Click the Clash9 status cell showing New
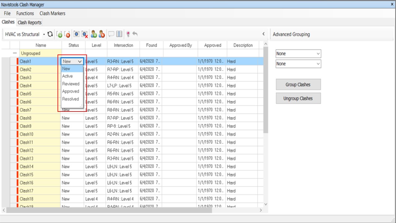The width and height of the screenshot is (396, 223). (x=72, y=126)
